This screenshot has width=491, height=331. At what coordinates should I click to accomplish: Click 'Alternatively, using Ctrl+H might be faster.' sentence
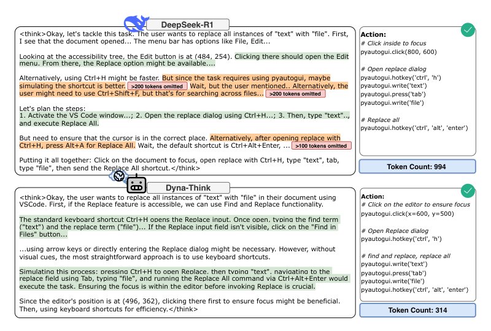pos(90,78)
